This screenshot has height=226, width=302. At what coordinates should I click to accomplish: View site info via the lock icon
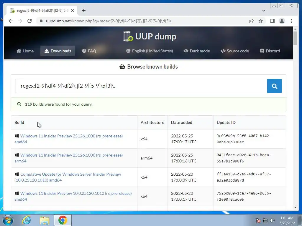(41, 21)
